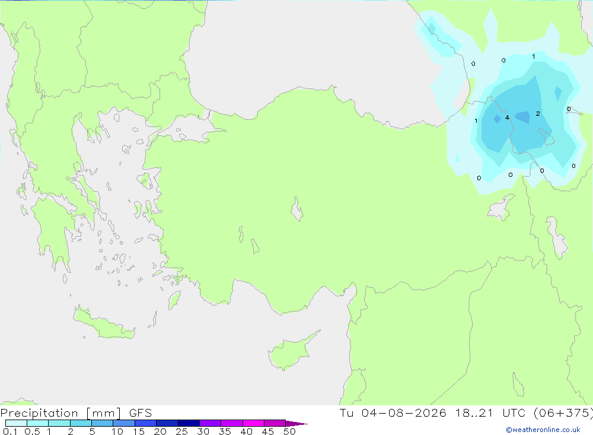
Task: Click the legend tick label "0.5"
Action: tap(32, 431)
